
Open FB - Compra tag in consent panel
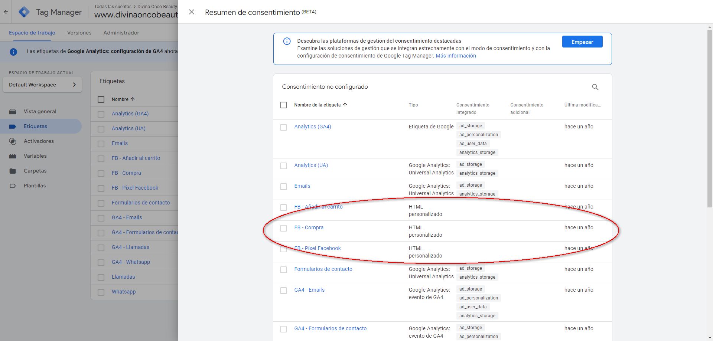(309, 227)
